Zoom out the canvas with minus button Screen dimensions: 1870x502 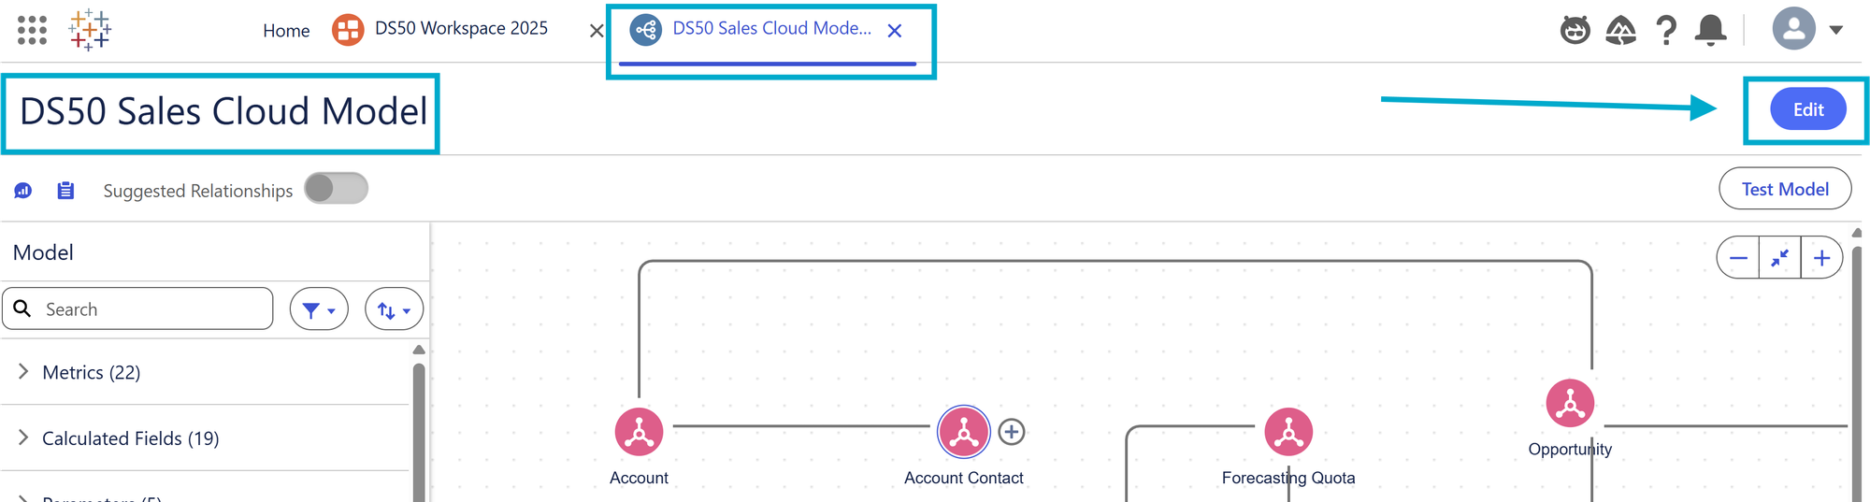(x=1738, y=258)
